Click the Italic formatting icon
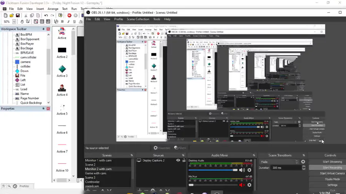This screenshot has width=346, height=194. click(68, 21)
